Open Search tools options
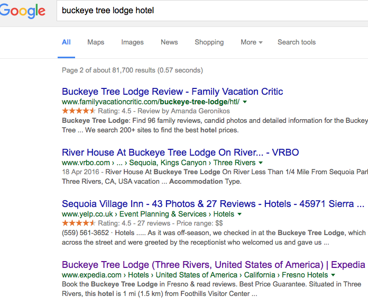The image size is (368, 305). 296,42
